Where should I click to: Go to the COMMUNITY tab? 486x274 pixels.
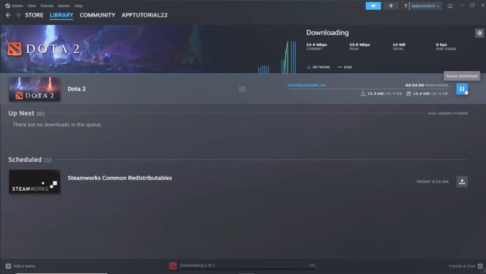point(97,15)
